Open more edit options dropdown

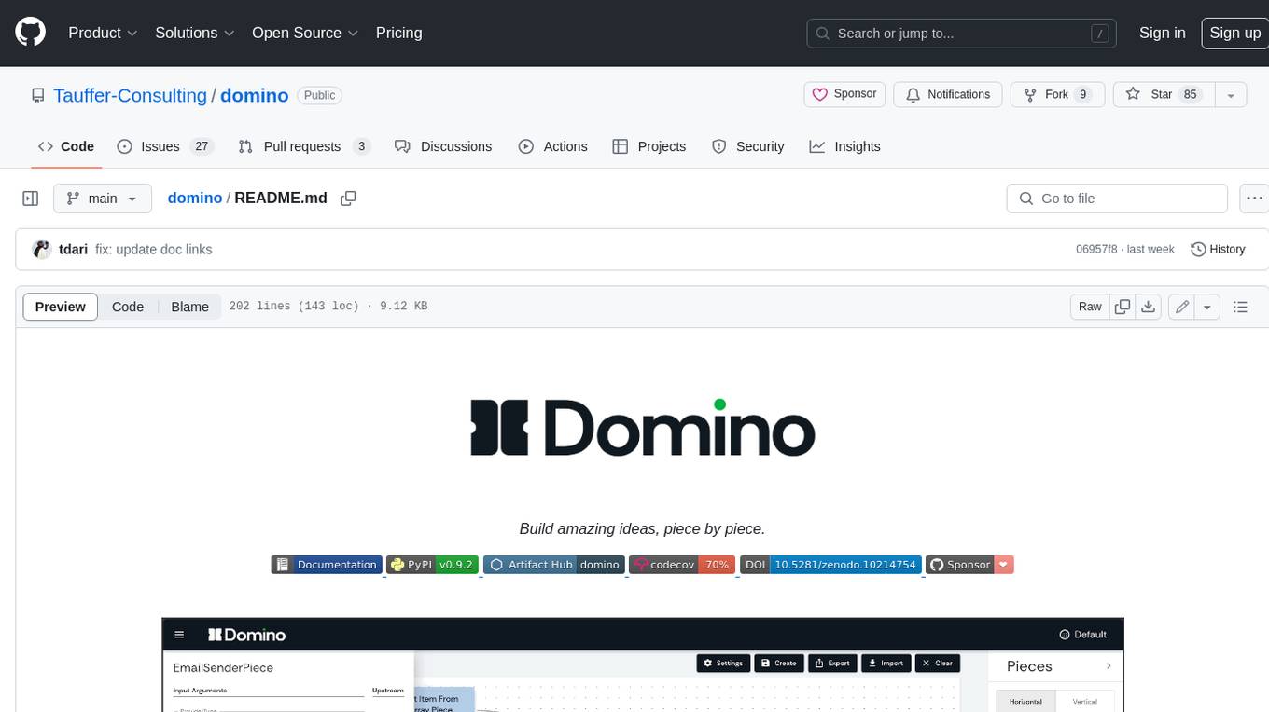click(1207, 307)
